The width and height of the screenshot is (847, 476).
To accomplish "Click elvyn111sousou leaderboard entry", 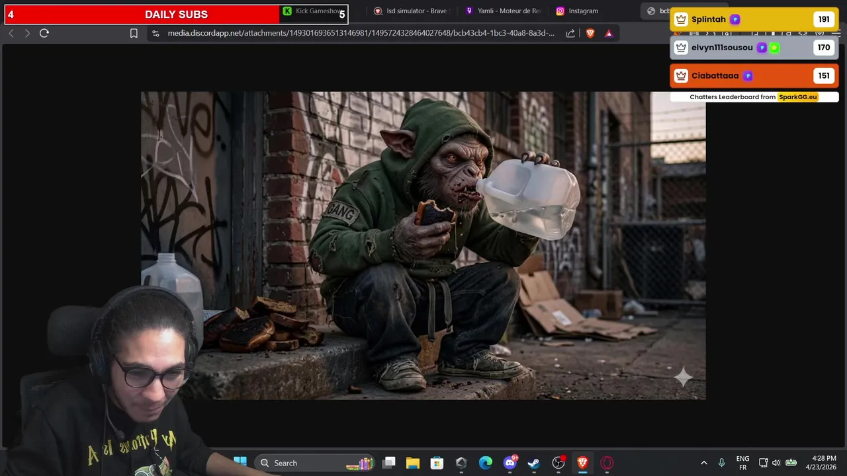I will coord(754,48).
